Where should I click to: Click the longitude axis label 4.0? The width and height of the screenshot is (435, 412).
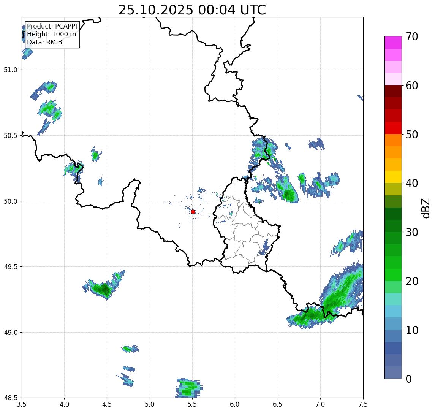point(64,404)
